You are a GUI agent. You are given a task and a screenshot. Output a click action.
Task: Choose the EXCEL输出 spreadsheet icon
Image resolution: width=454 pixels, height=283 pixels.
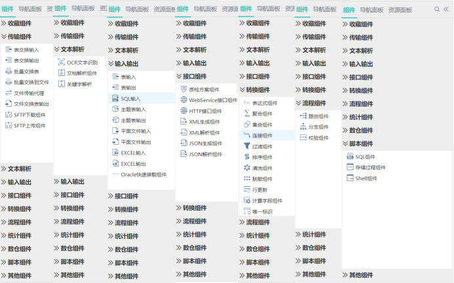115,164
